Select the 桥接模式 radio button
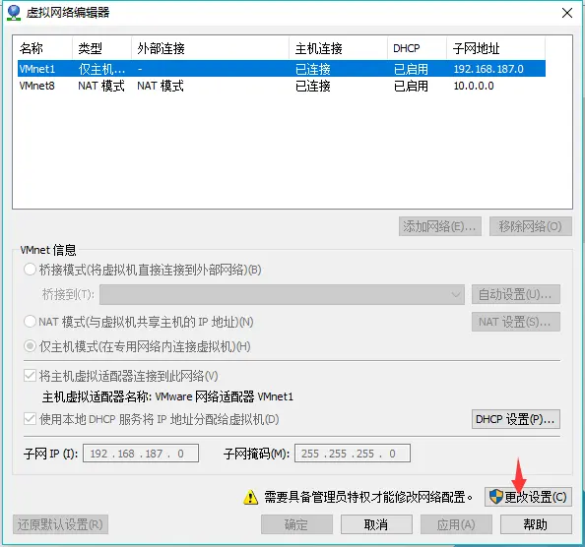The height and width of the screenshot is (547, 585). click(30, 270)
